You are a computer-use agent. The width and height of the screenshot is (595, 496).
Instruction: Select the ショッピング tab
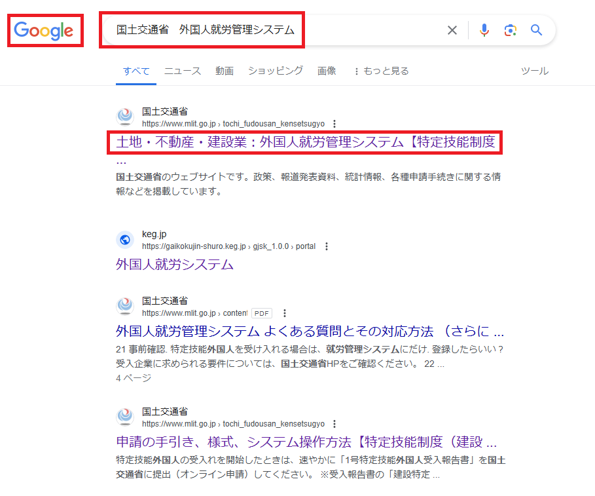(x=275, y=71)
